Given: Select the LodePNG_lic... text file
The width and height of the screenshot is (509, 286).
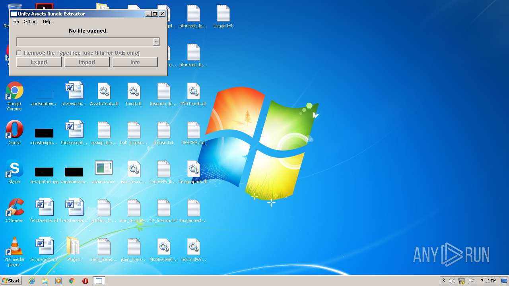Looking at the screenshot, I should click(x=163, y=172).
